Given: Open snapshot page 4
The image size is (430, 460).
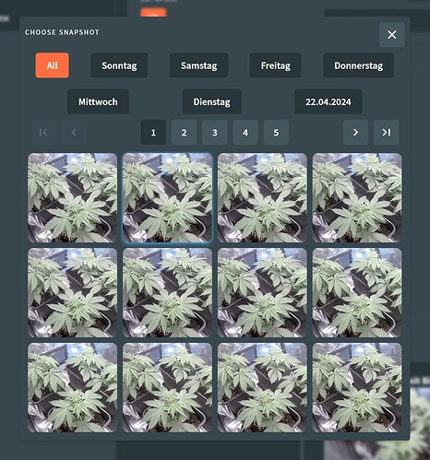Looking at the screenshot, I should click(245, 133).
